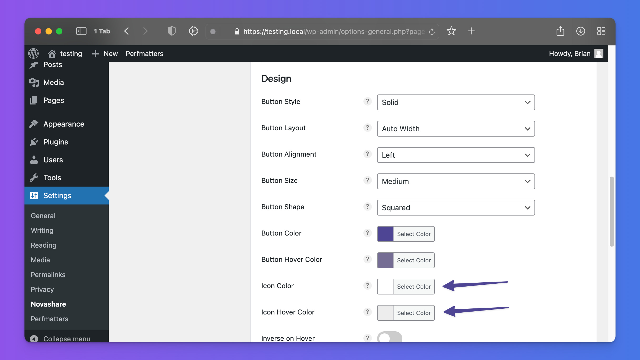Open the Plugins menu in sidebar
The height and width of the screenshot is (360, 640).
coord(56,142)
